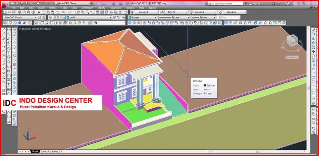Click the conceptual orange sphere visual style icon
This screenshot has height=156, width=319.
[x=24, y=23]
